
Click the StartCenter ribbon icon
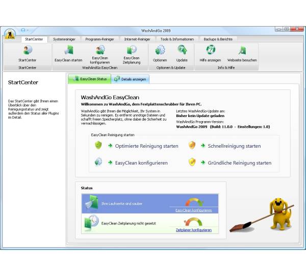[27, 51]
